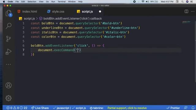Open errors and warnings problems indicator

coord(17,108)
